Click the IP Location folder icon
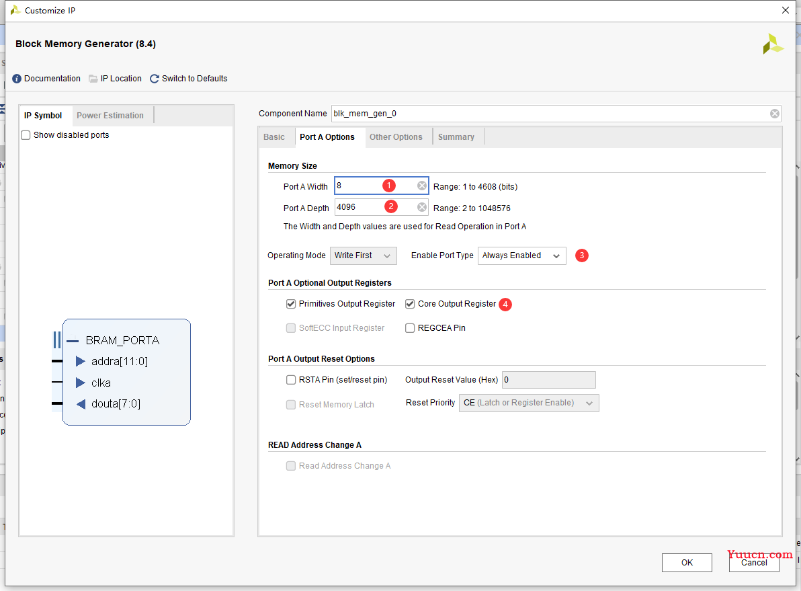 (x=93, y=79)
